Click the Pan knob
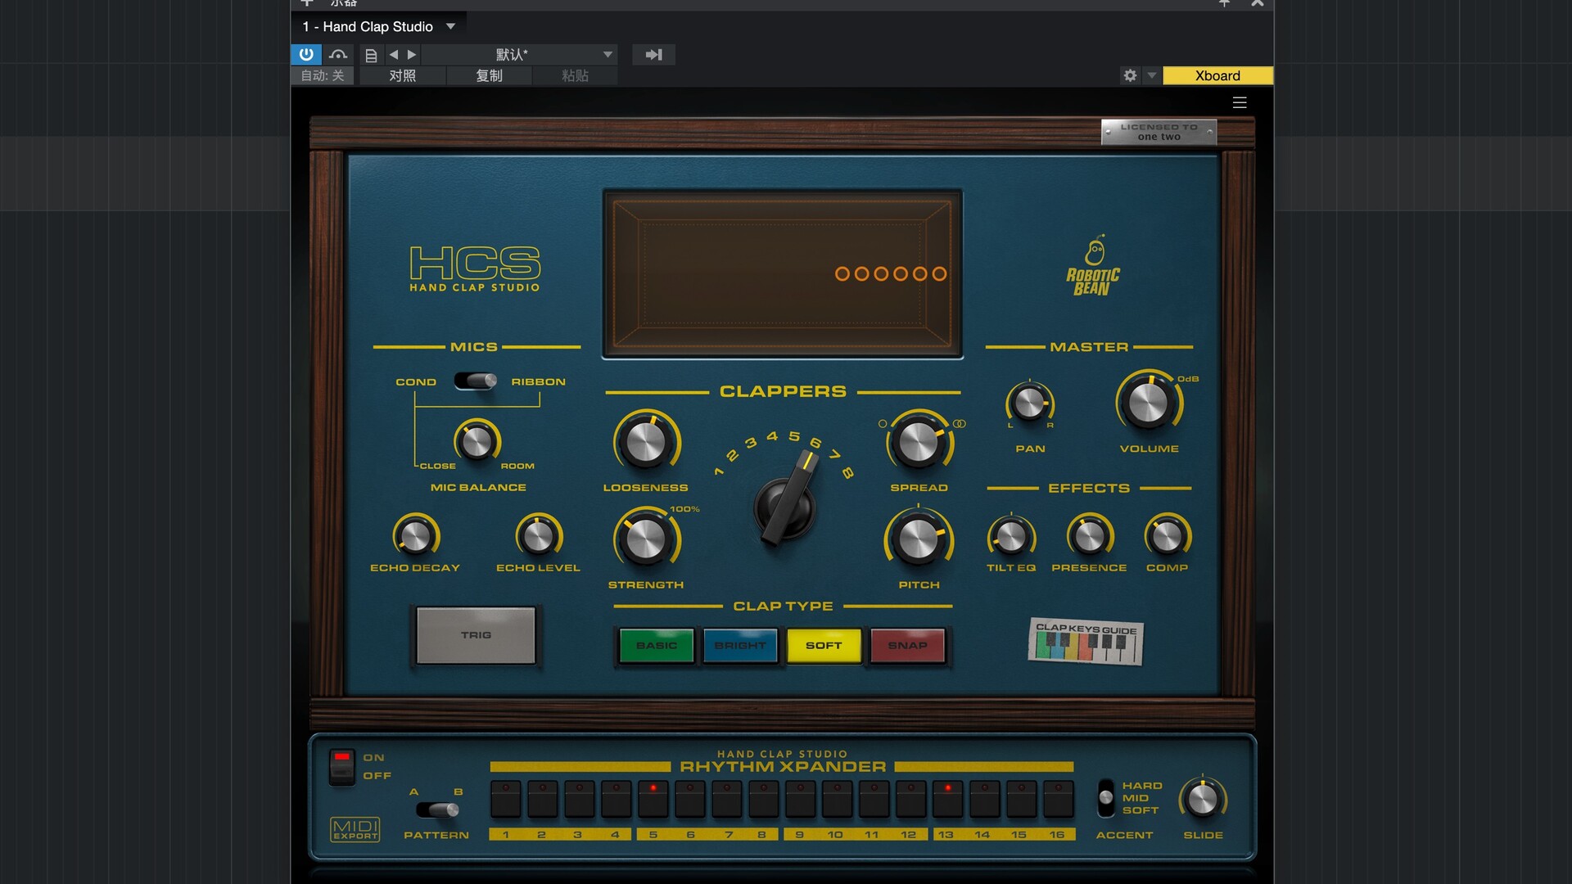 [x=1029, y=402]
